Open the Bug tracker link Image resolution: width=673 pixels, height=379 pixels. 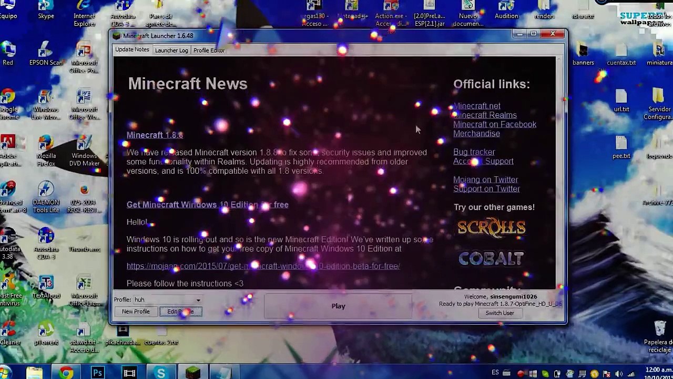(474, 152)
